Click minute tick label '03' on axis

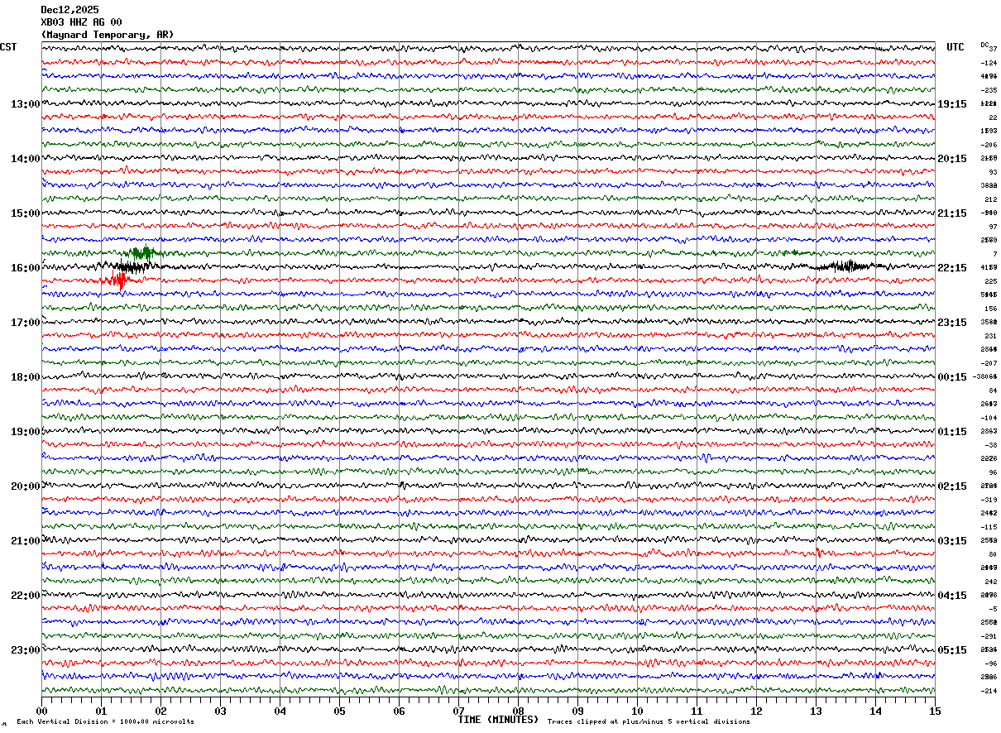(220, 711)
